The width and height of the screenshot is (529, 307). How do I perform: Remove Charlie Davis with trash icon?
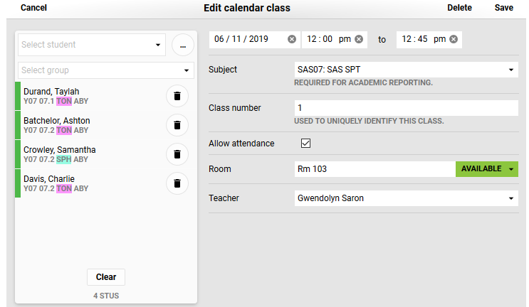[x=177, y=183]
